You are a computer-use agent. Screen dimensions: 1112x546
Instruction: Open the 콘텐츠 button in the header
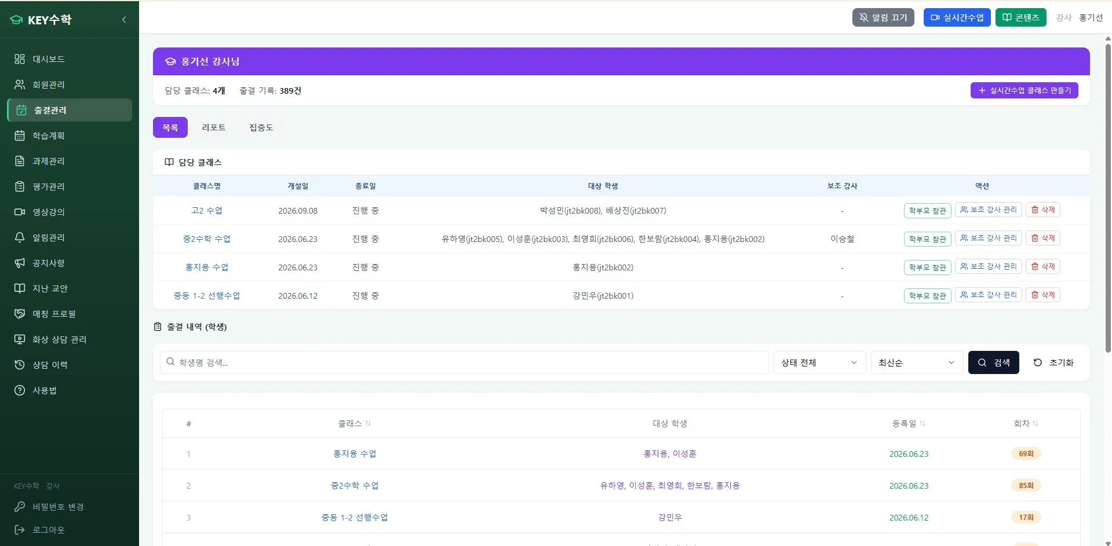coord(1020,17)
